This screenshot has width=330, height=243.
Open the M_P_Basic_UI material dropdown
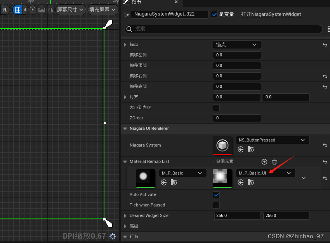click(x=266, y=173)
